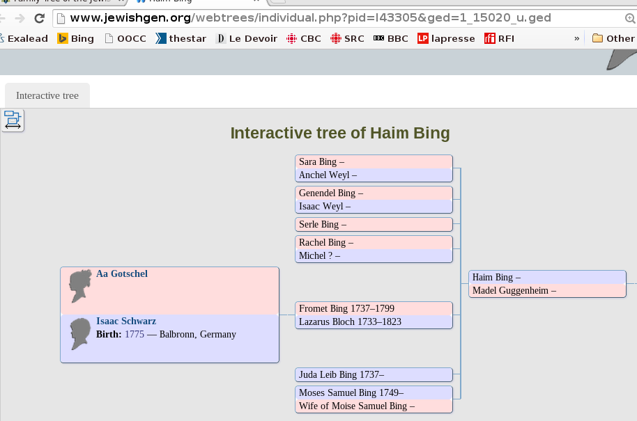The height and width of the screenshot is (421, 637).
Task: Click the Aa Gotschel female silhouette image
Action: [80, 286]
